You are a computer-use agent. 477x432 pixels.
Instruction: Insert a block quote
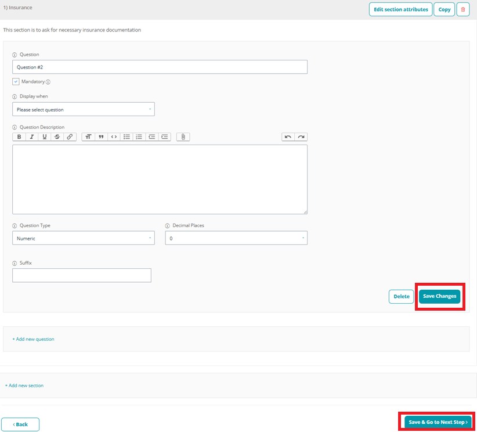pyautogui.click(x=101, y=136)
